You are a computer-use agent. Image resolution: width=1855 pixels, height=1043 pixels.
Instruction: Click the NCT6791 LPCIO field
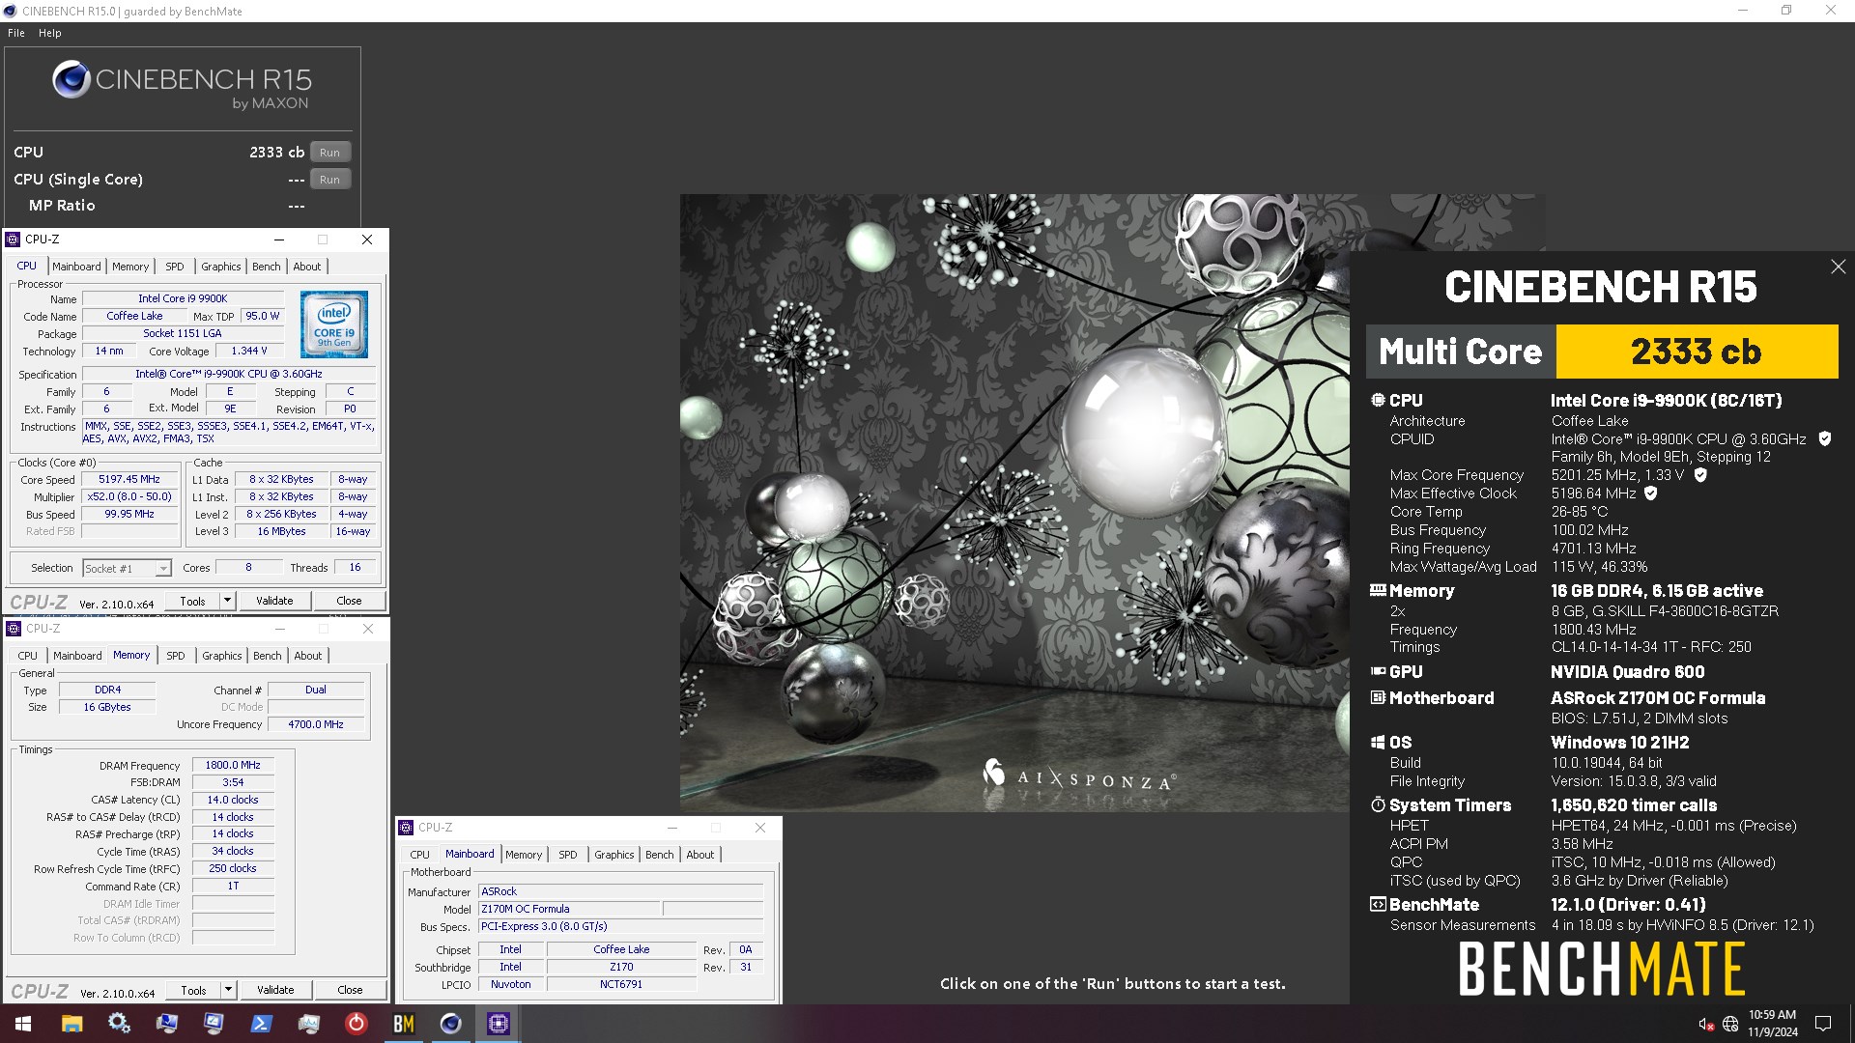[621, 984]
